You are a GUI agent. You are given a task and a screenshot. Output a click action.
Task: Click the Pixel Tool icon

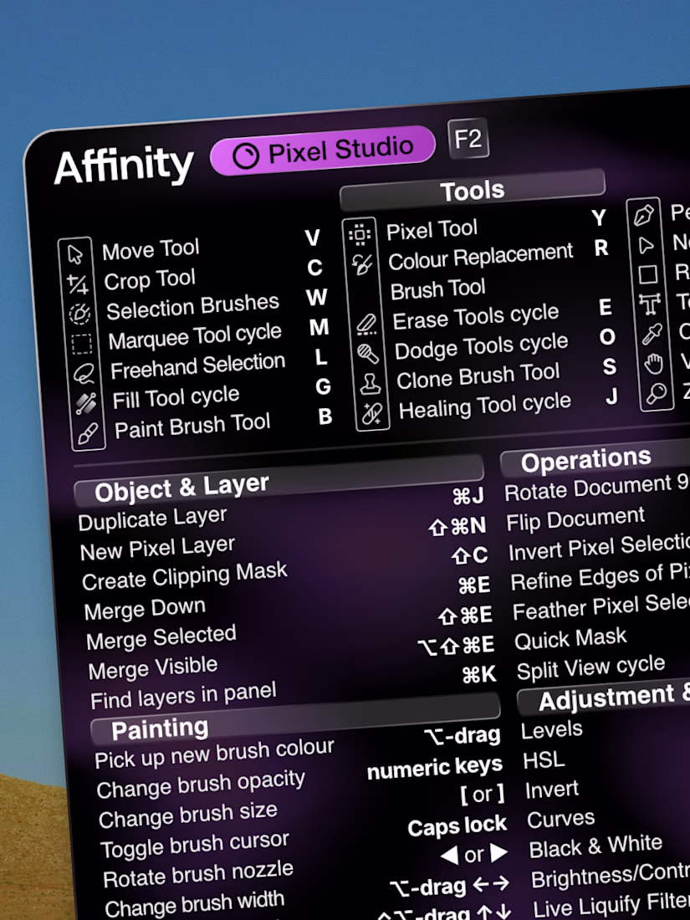360,234
